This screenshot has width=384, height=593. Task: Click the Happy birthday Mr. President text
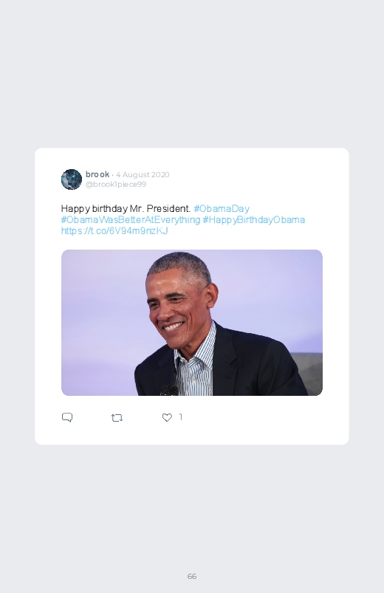click(126, 209)
